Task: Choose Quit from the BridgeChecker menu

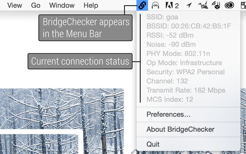Action: click(188, 144)
